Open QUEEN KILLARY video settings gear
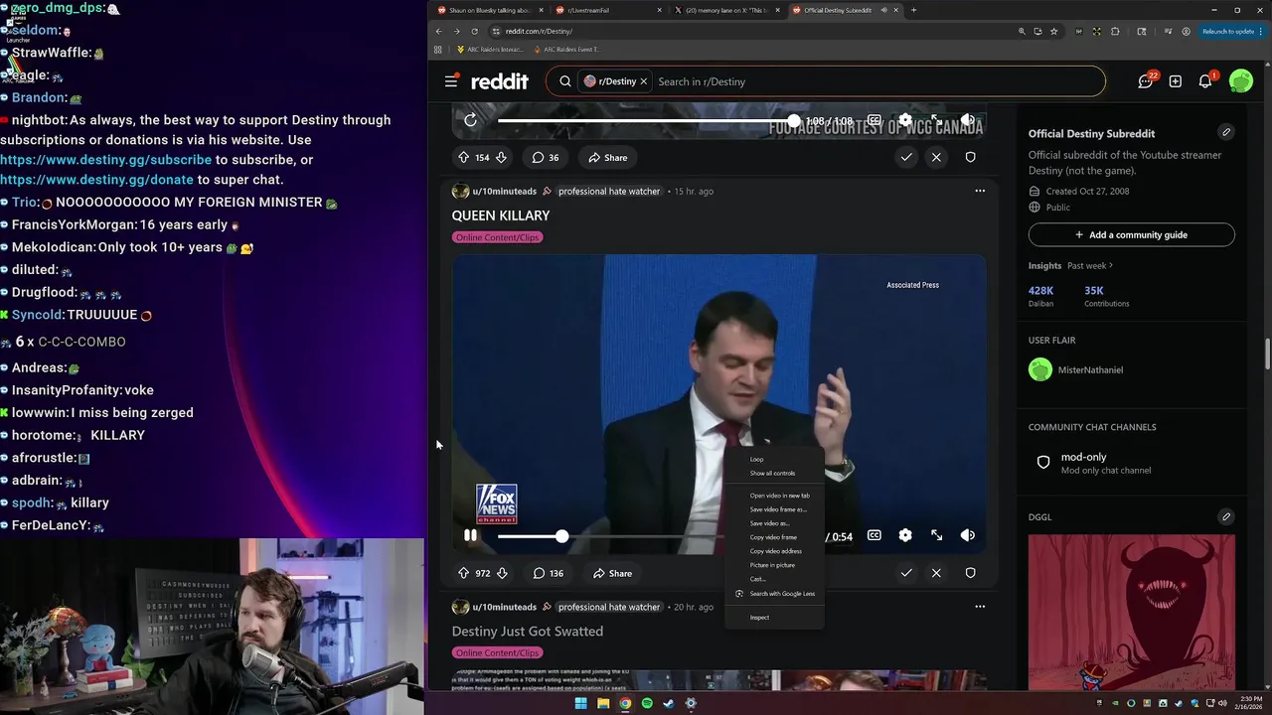 coord(905,535)
